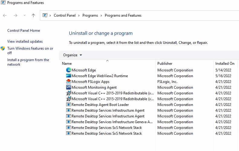Go up one level with up arrow
Image resolution: width=239 pixels, height=151 pixels.
click(x=33, y=15)
